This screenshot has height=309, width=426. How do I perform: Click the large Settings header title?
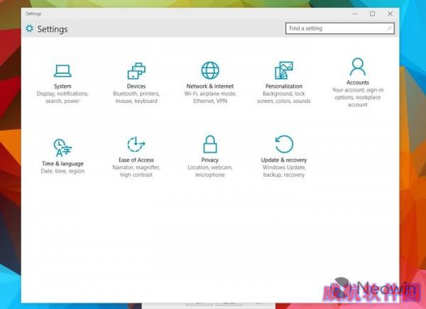coord(53,29)
